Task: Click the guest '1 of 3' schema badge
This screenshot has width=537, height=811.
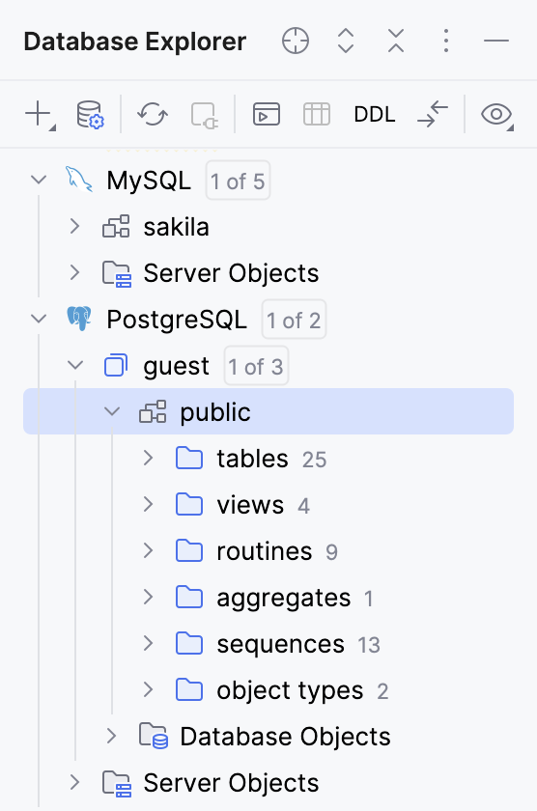Action: click(x=256, y=366)
